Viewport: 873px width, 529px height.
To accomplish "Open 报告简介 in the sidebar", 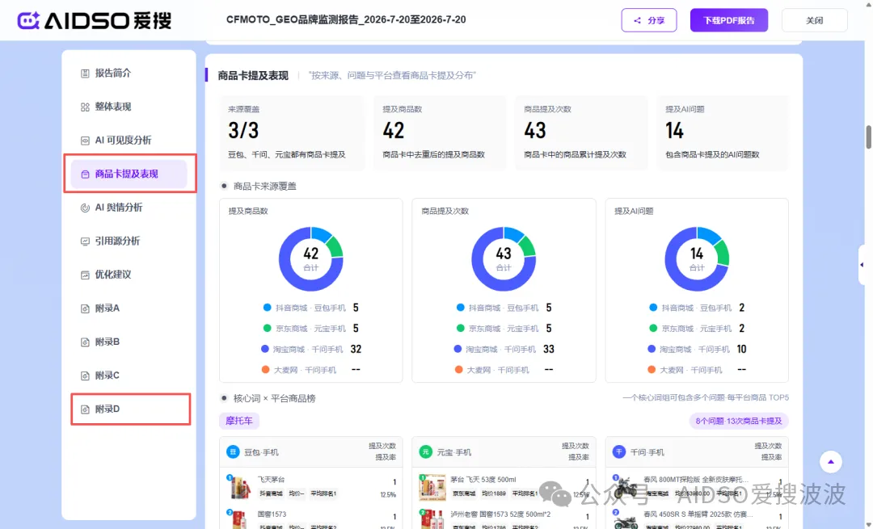I will tap(129, 73).
